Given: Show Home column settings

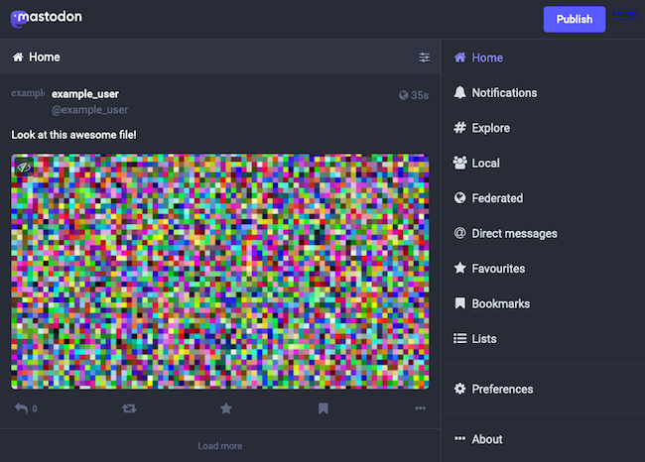Looking at the screenshot, I should click(425, 58).
